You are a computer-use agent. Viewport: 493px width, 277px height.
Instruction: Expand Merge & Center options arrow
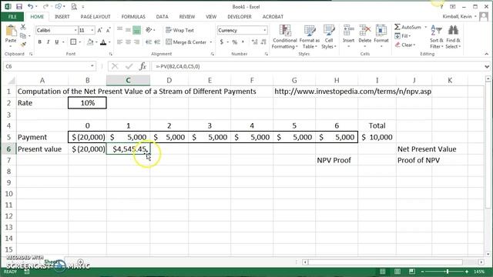click(x=211, y=42)
